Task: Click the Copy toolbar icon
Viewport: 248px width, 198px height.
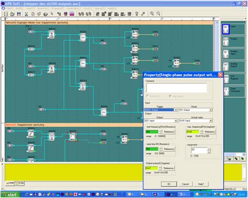Action: [x=33, y=14]
